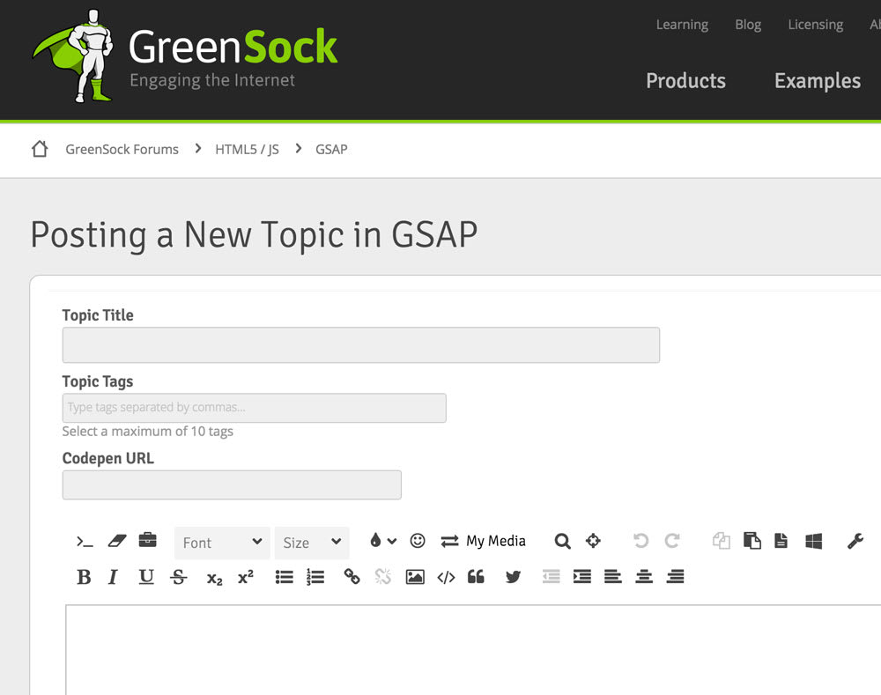Open the Products menu

click(x=685, y=81)
